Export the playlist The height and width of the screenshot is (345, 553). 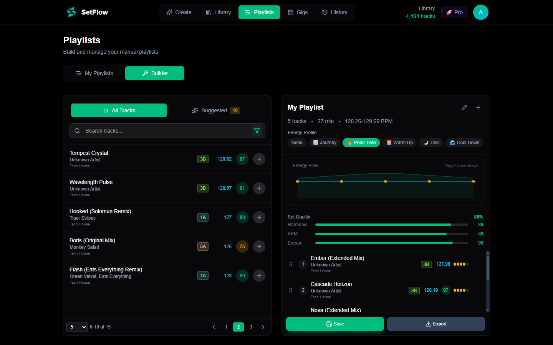pyautogui.click(x=436, y=324)
